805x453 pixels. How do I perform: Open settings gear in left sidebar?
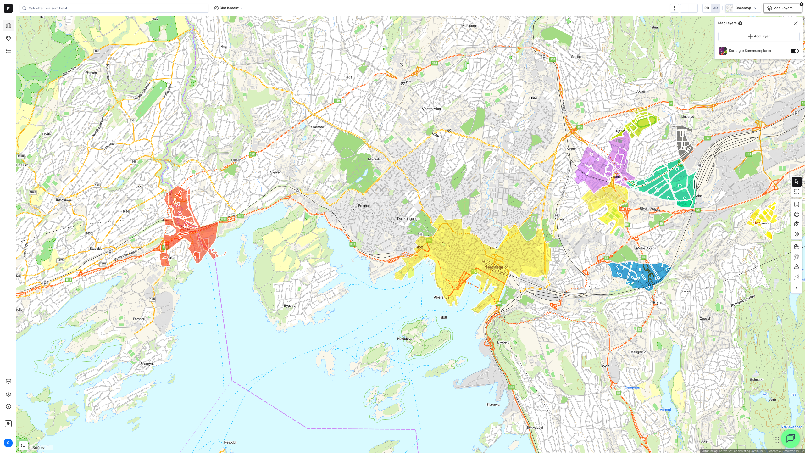[x=8, y=394]
